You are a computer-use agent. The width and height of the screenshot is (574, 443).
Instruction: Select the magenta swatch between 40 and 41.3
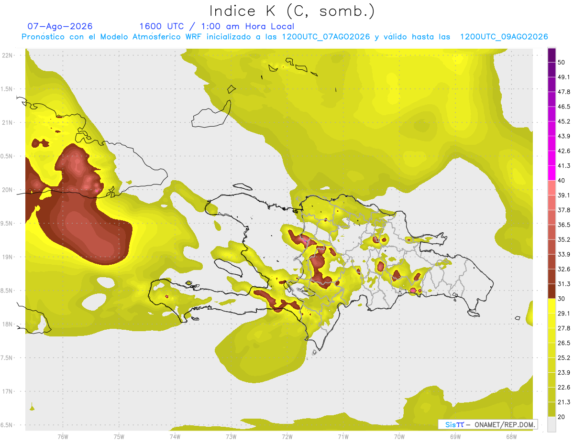(552, 173)
